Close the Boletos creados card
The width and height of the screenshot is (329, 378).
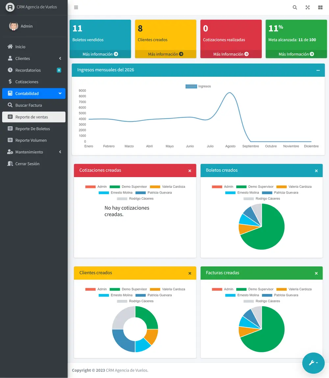click(316, 171)
